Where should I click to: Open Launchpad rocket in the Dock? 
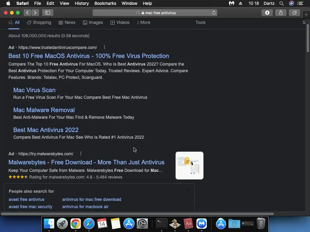point(62,224)
